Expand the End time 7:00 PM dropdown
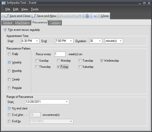Screen dimensions: 152x132 [71, 41]
